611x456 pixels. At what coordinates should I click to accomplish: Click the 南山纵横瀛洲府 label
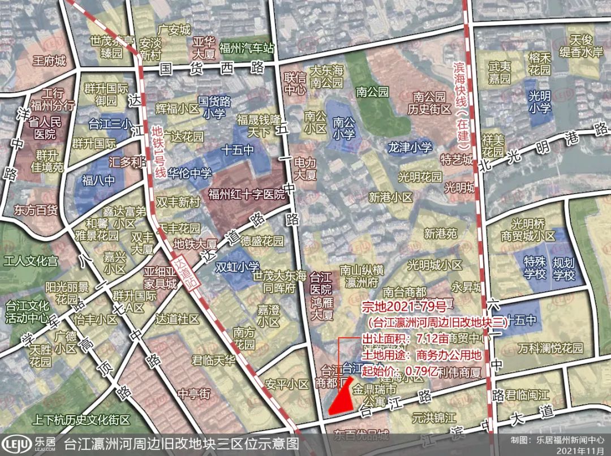click(362, 276)
